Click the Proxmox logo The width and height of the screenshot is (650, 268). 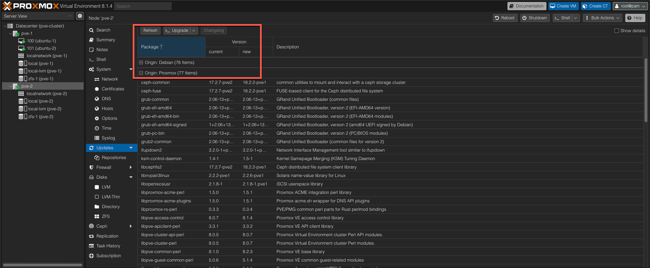(x=30, y=6)
